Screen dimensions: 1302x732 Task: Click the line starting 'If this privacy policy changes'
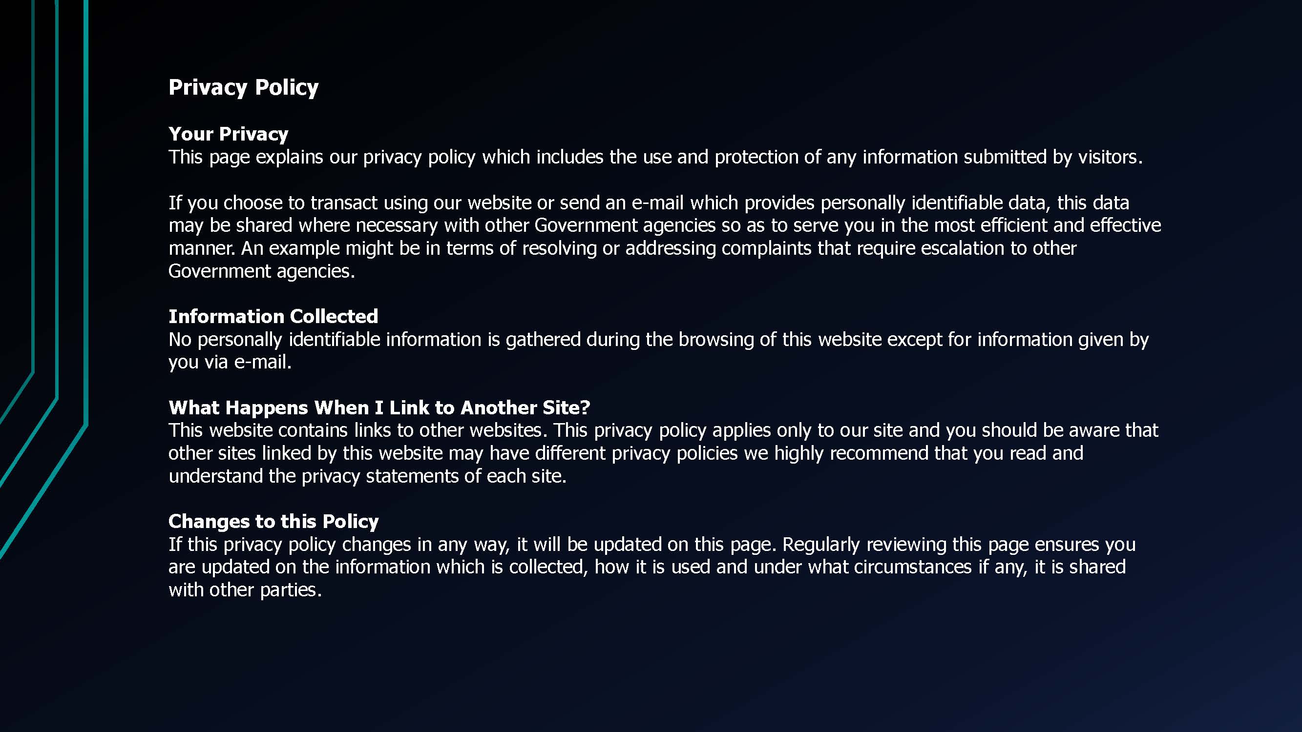coord(651,545)
